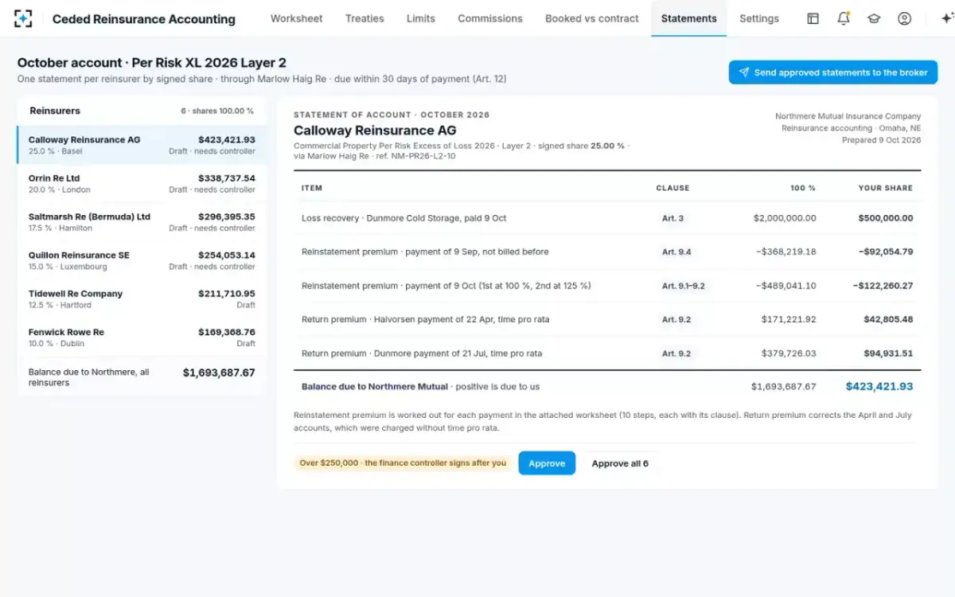Click the Halvorsen return premium item
The image size is (955, 597).
point(425,319)
